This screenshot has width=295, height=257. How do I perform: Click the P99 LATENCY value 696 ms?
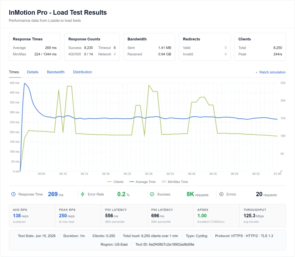coord(158,216)
